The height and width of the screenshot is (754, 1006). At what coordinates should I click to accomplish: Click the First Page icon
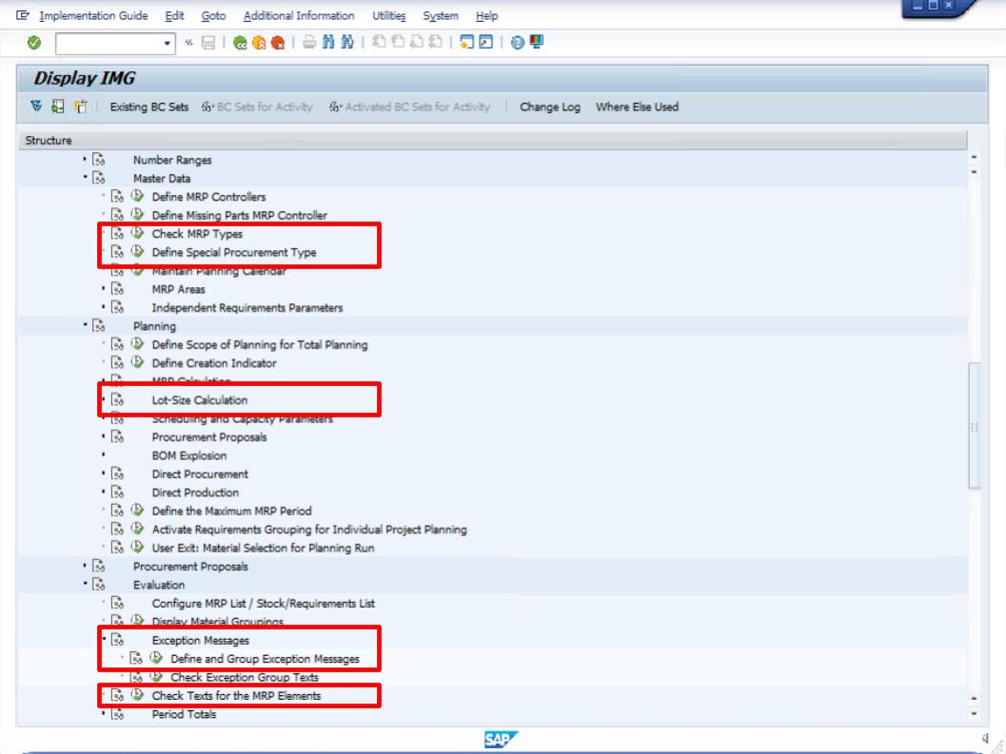click(x=379, y=43)
